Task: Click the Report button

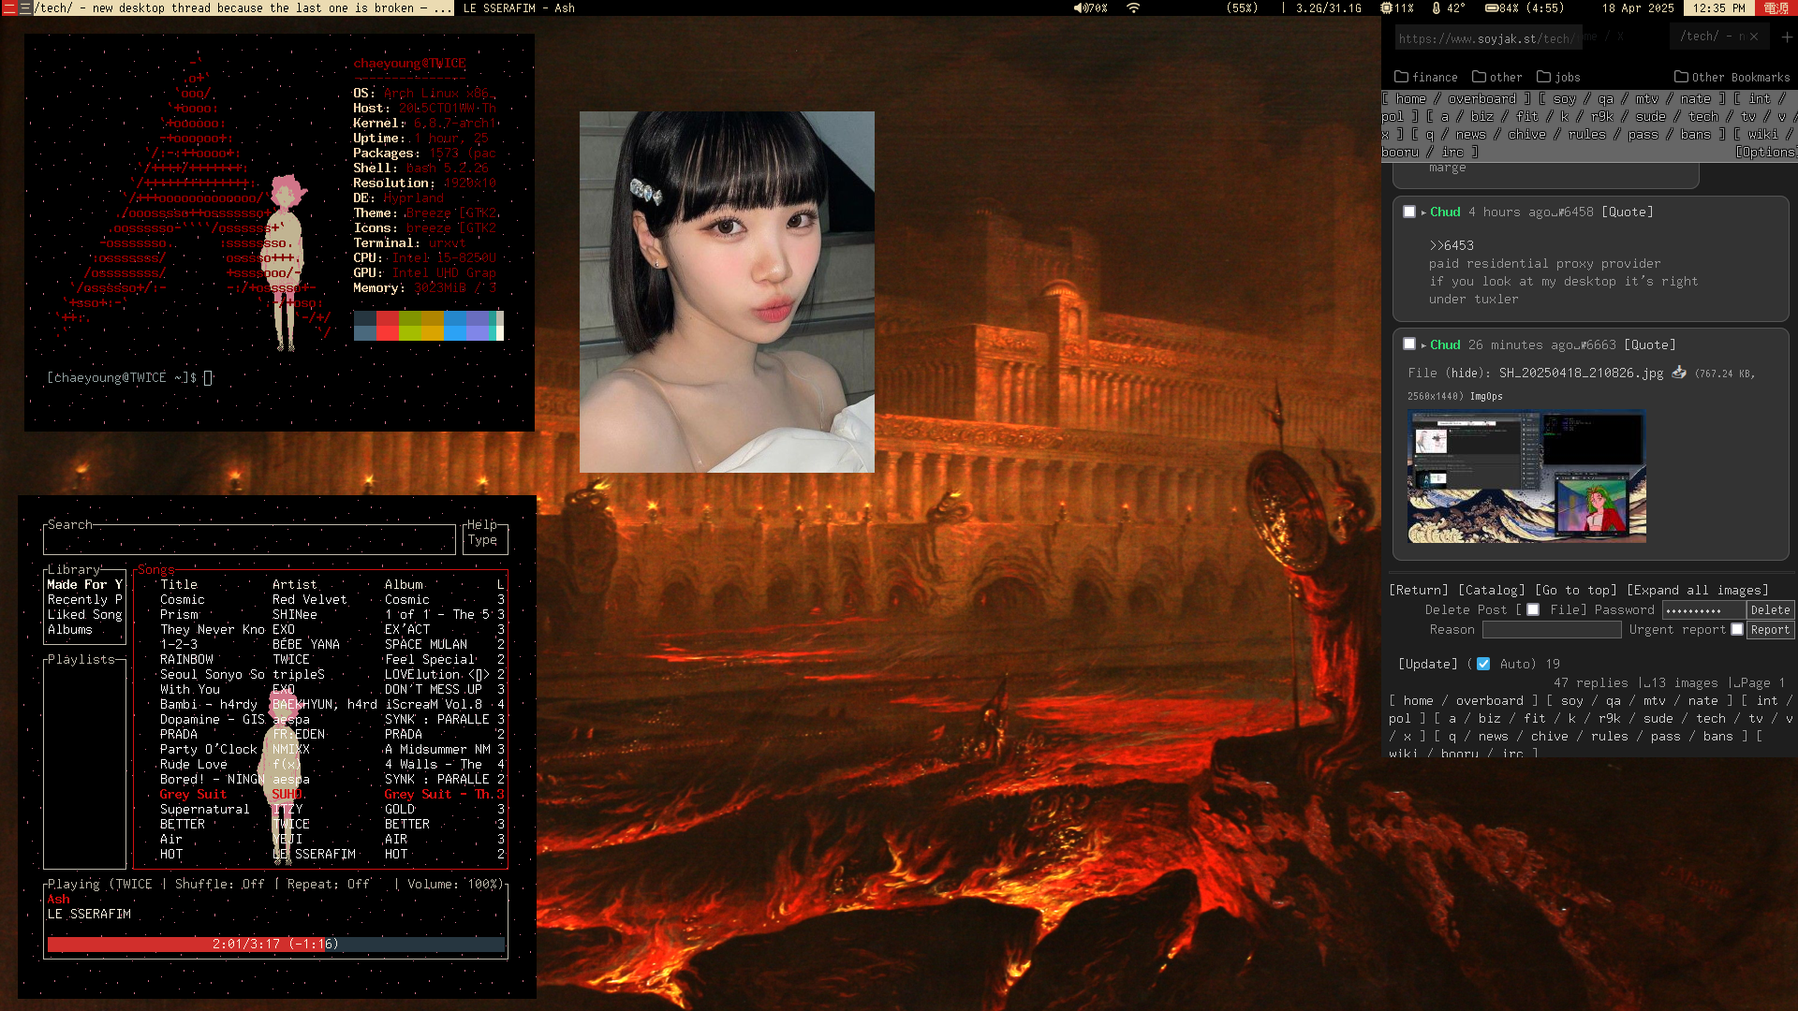Action: point(1770,630)
